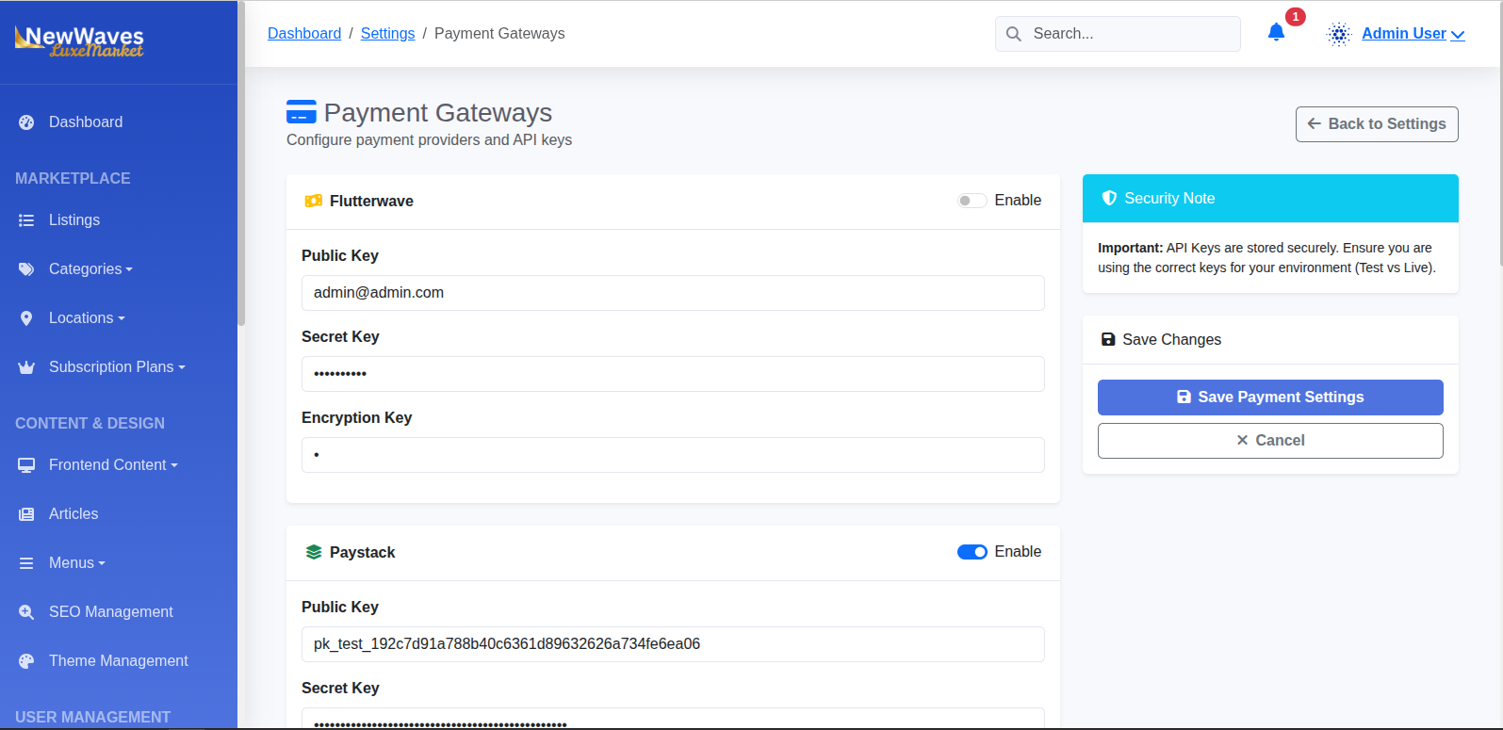
Task: Focus the Search input field
Action: pos(1118,34)
